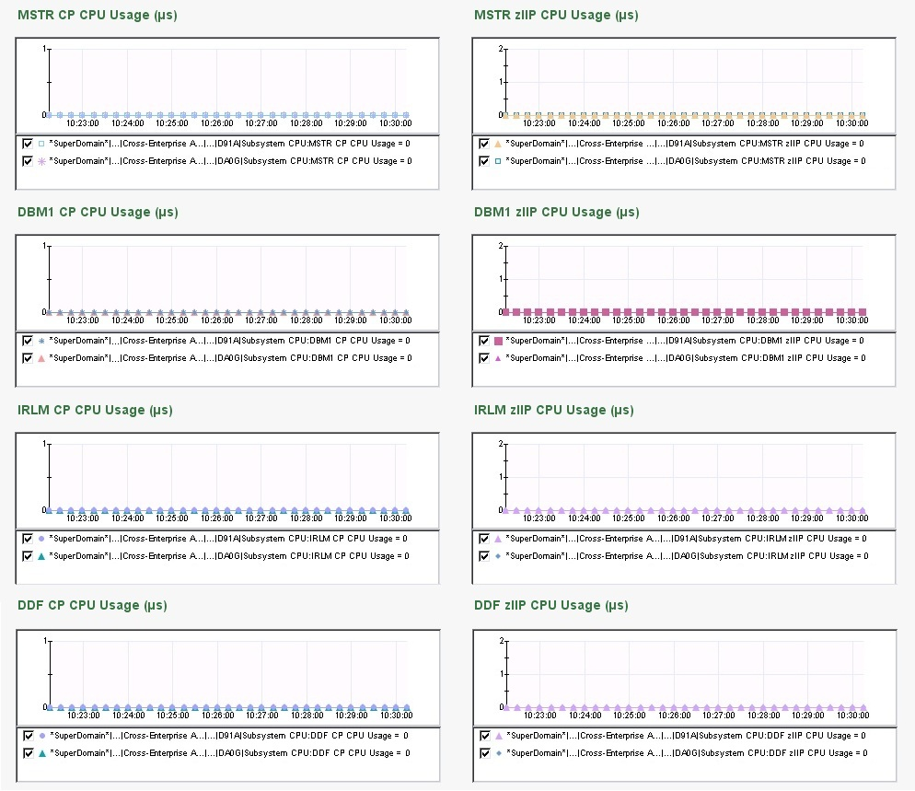Uncheck D91A DDF CP CPU Usage series
The image size is (915, 791).
coord(28,736)
